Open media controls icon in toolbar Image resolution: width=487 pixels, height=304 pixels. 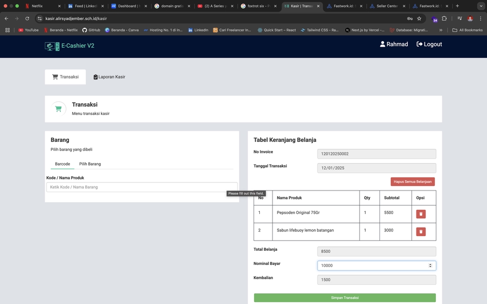point(460,19)
